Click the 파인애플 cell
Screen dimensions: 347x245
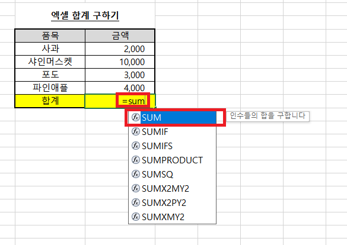click(50, 88)
